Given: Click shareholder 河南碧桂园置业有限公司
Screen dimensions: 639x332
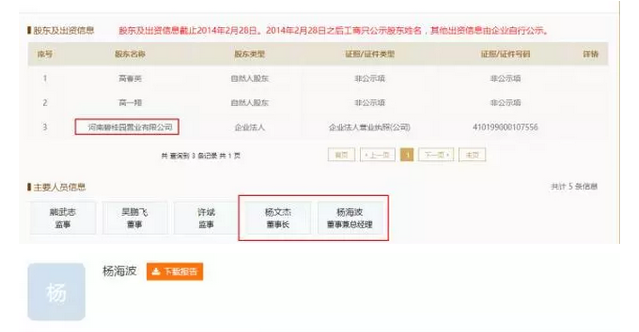Looking at the screenshot, I should [130, 127].
